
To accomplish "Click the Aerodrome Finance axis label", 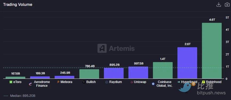I will [x=42, y=84].
